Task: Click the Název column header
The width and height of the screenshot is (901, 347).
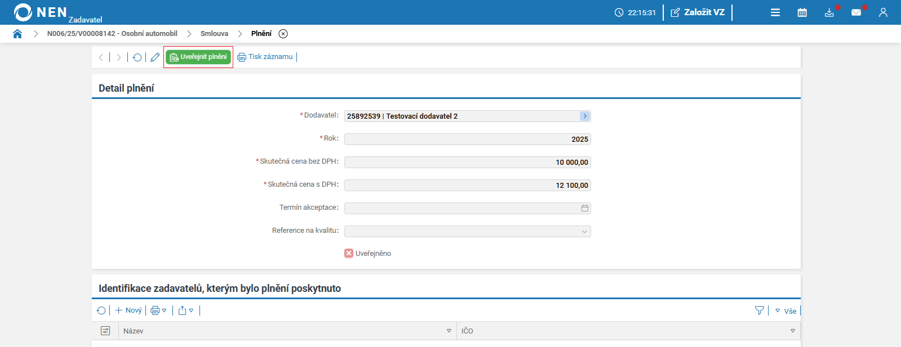Action: tap(287, 331)
